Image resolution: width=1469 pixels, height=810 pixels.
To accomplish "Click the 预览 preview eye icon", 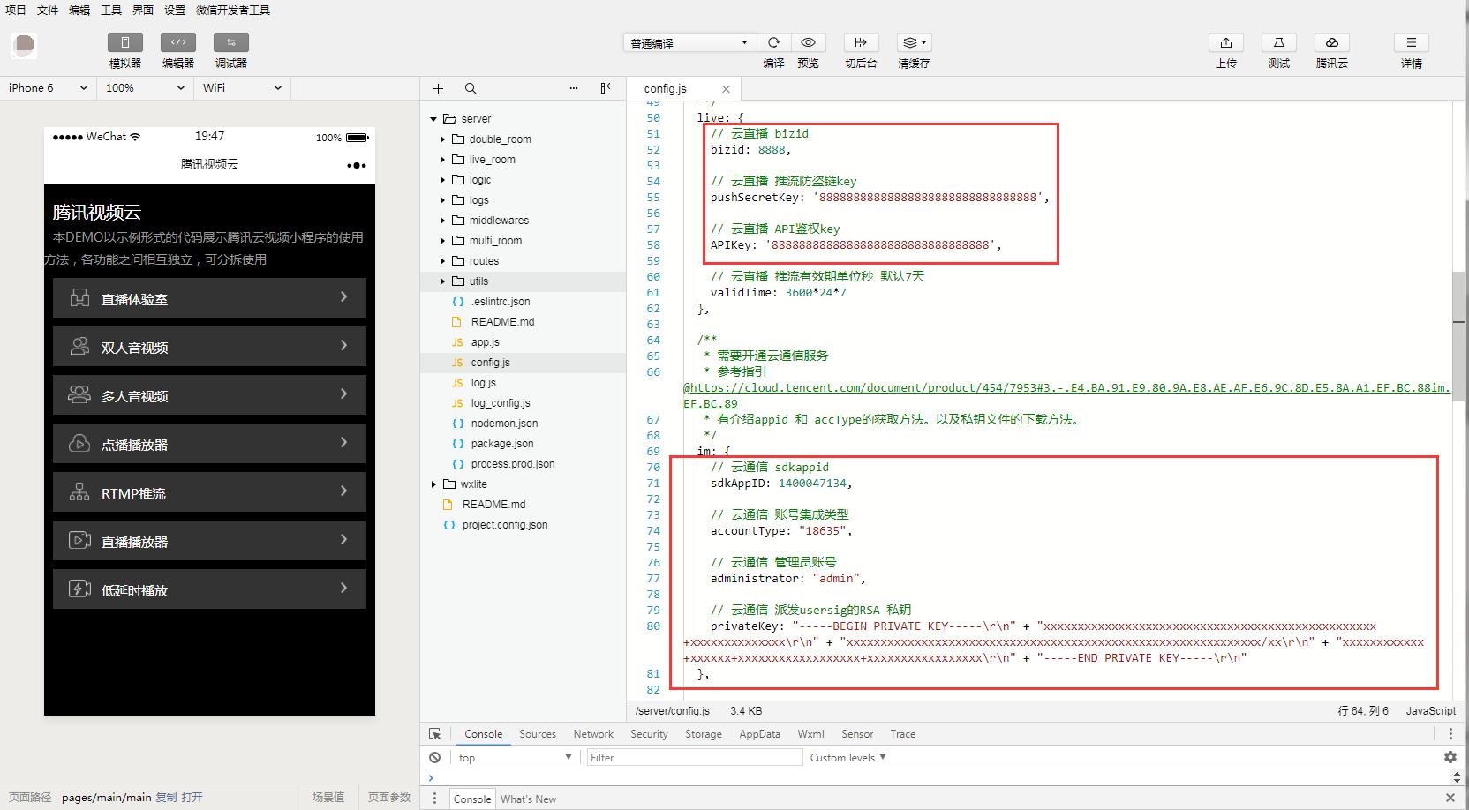I will coord(808,42).
